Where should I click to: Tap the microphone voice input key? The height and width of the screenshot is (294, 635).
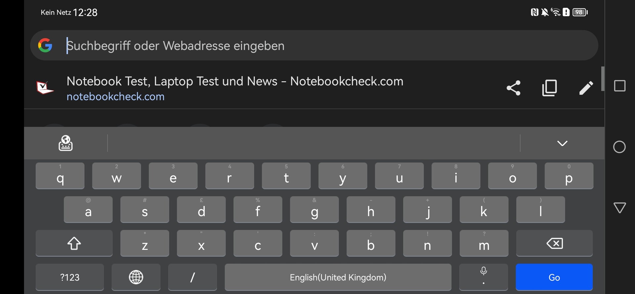pos(483,277)
